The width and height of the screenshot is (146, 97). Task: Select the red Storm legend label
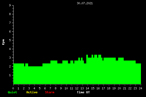tap(50, 92)
